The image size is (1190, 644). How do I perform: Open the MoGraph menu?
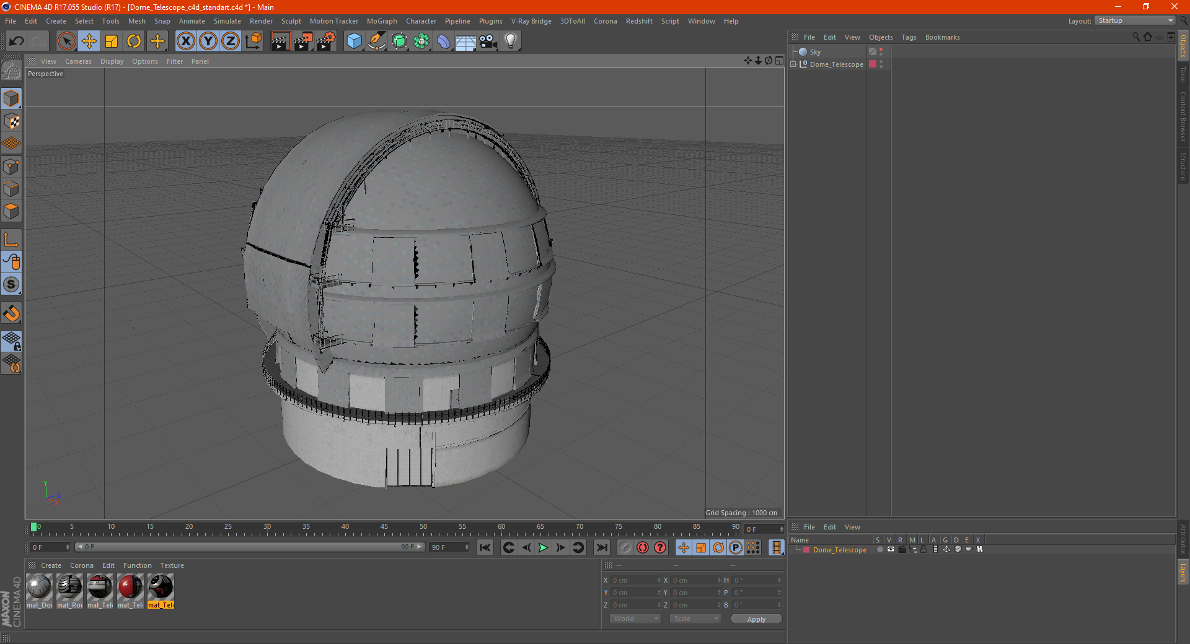(x=382, y=21)
